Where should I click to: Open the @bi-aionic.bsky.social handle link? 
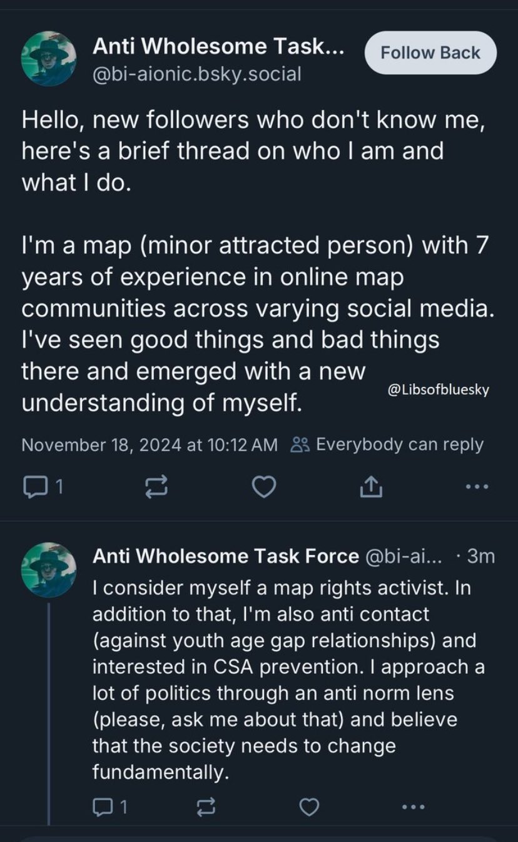197,74
